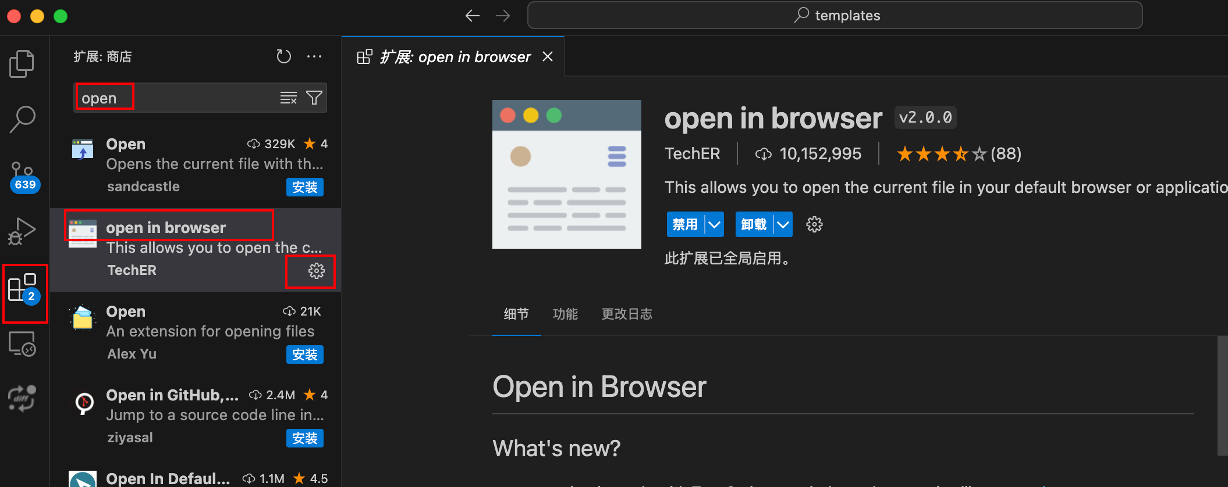
Task: Expand the 卸载 dropdown arrow
Action: pyautogui.click(x=783, y=224)
